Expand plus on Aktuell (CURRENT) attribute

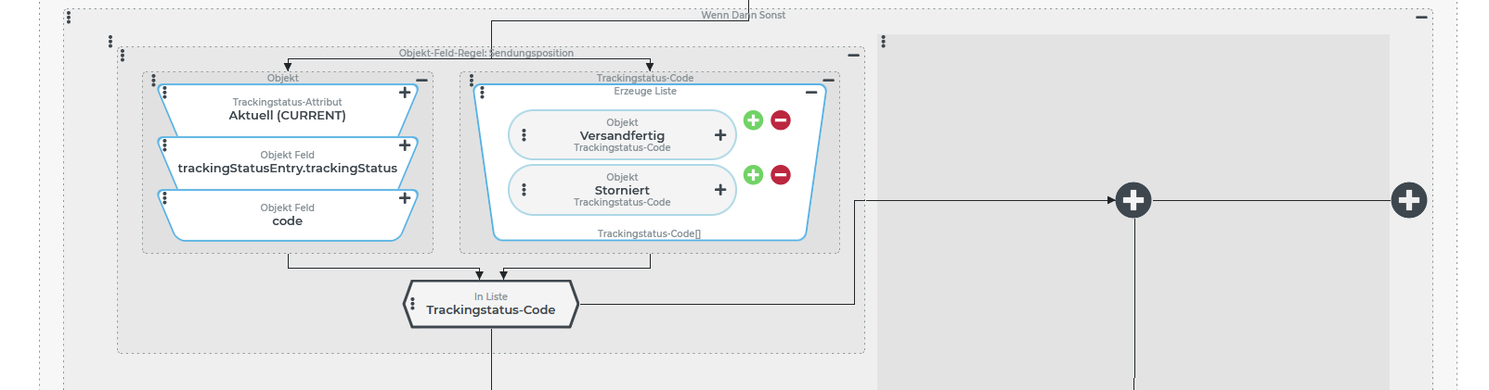pyautogui.click(x=405, y=93)
